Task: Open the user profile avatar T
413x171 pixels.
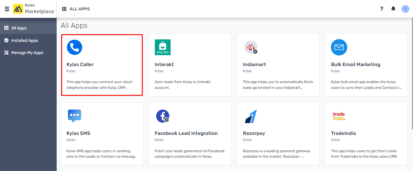Action: [x=405, y=9]
